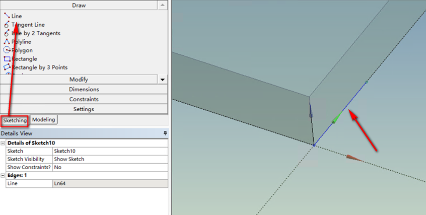Click the red axis arrow in viewport
426x215 pixels.
click(354, 158)
